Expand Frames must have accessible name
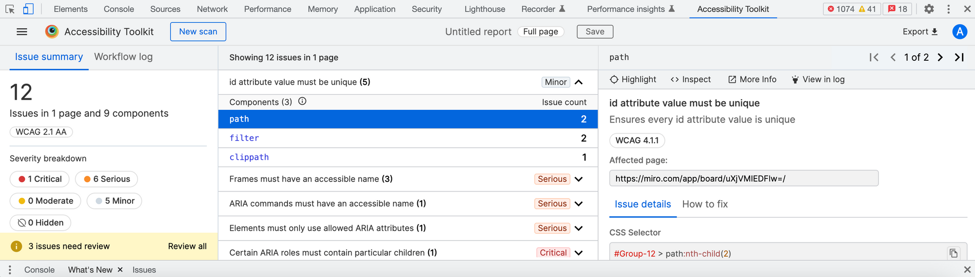 pyautogui.click(x=579, y=179)
